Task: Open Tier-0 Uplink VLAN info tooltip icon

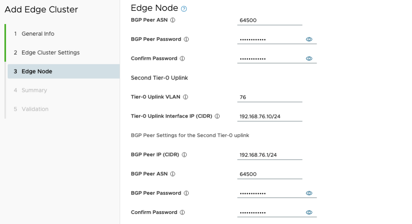Action: tap(185, 97)
